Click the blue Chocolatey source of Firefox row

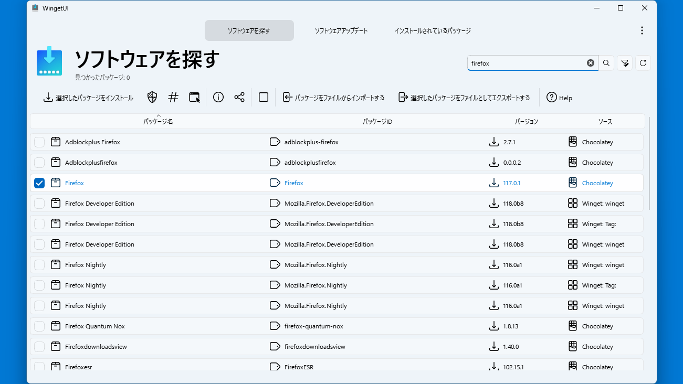[x=597, y=183]
